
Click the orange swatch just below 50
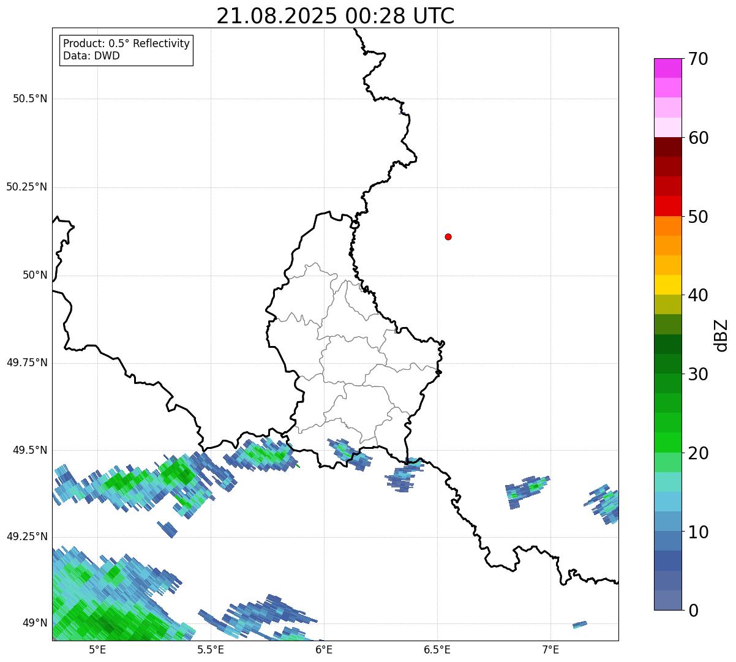[x=667, y=226]
